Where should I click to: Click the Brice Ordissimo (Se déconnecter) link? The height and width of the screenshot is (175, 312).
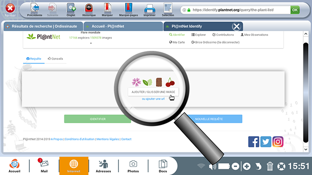tap(216, 42)
